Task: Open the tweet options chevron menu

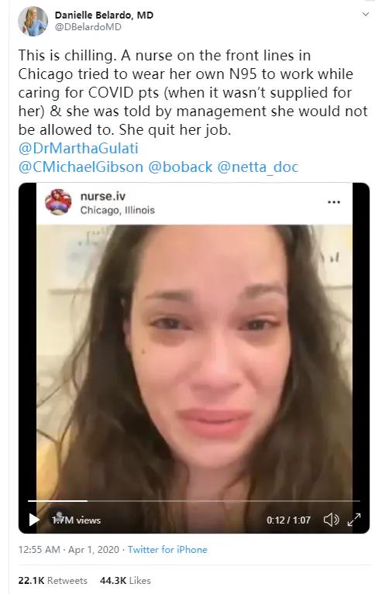Action: (366, 15)
